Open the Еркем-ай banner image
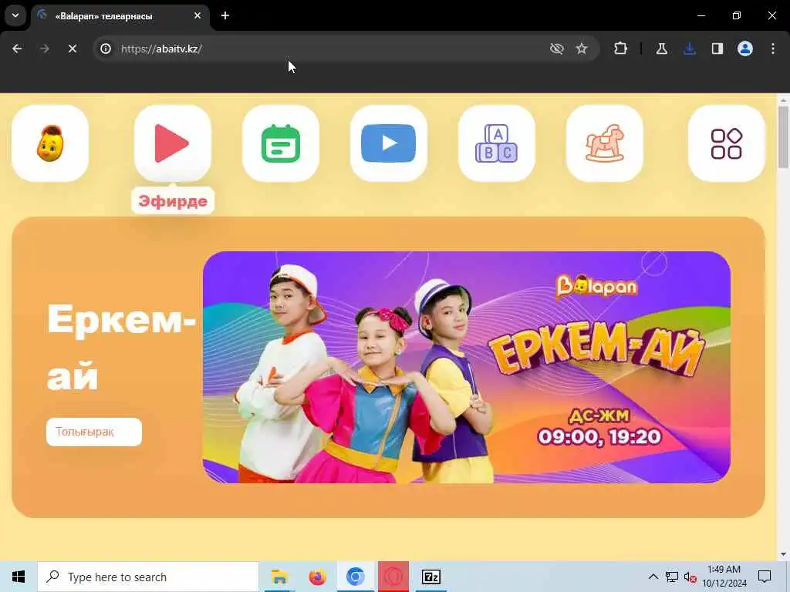Image resolution: width=790 pixels, height=592 pixels. pyautogui.click(x=467, y=367)
